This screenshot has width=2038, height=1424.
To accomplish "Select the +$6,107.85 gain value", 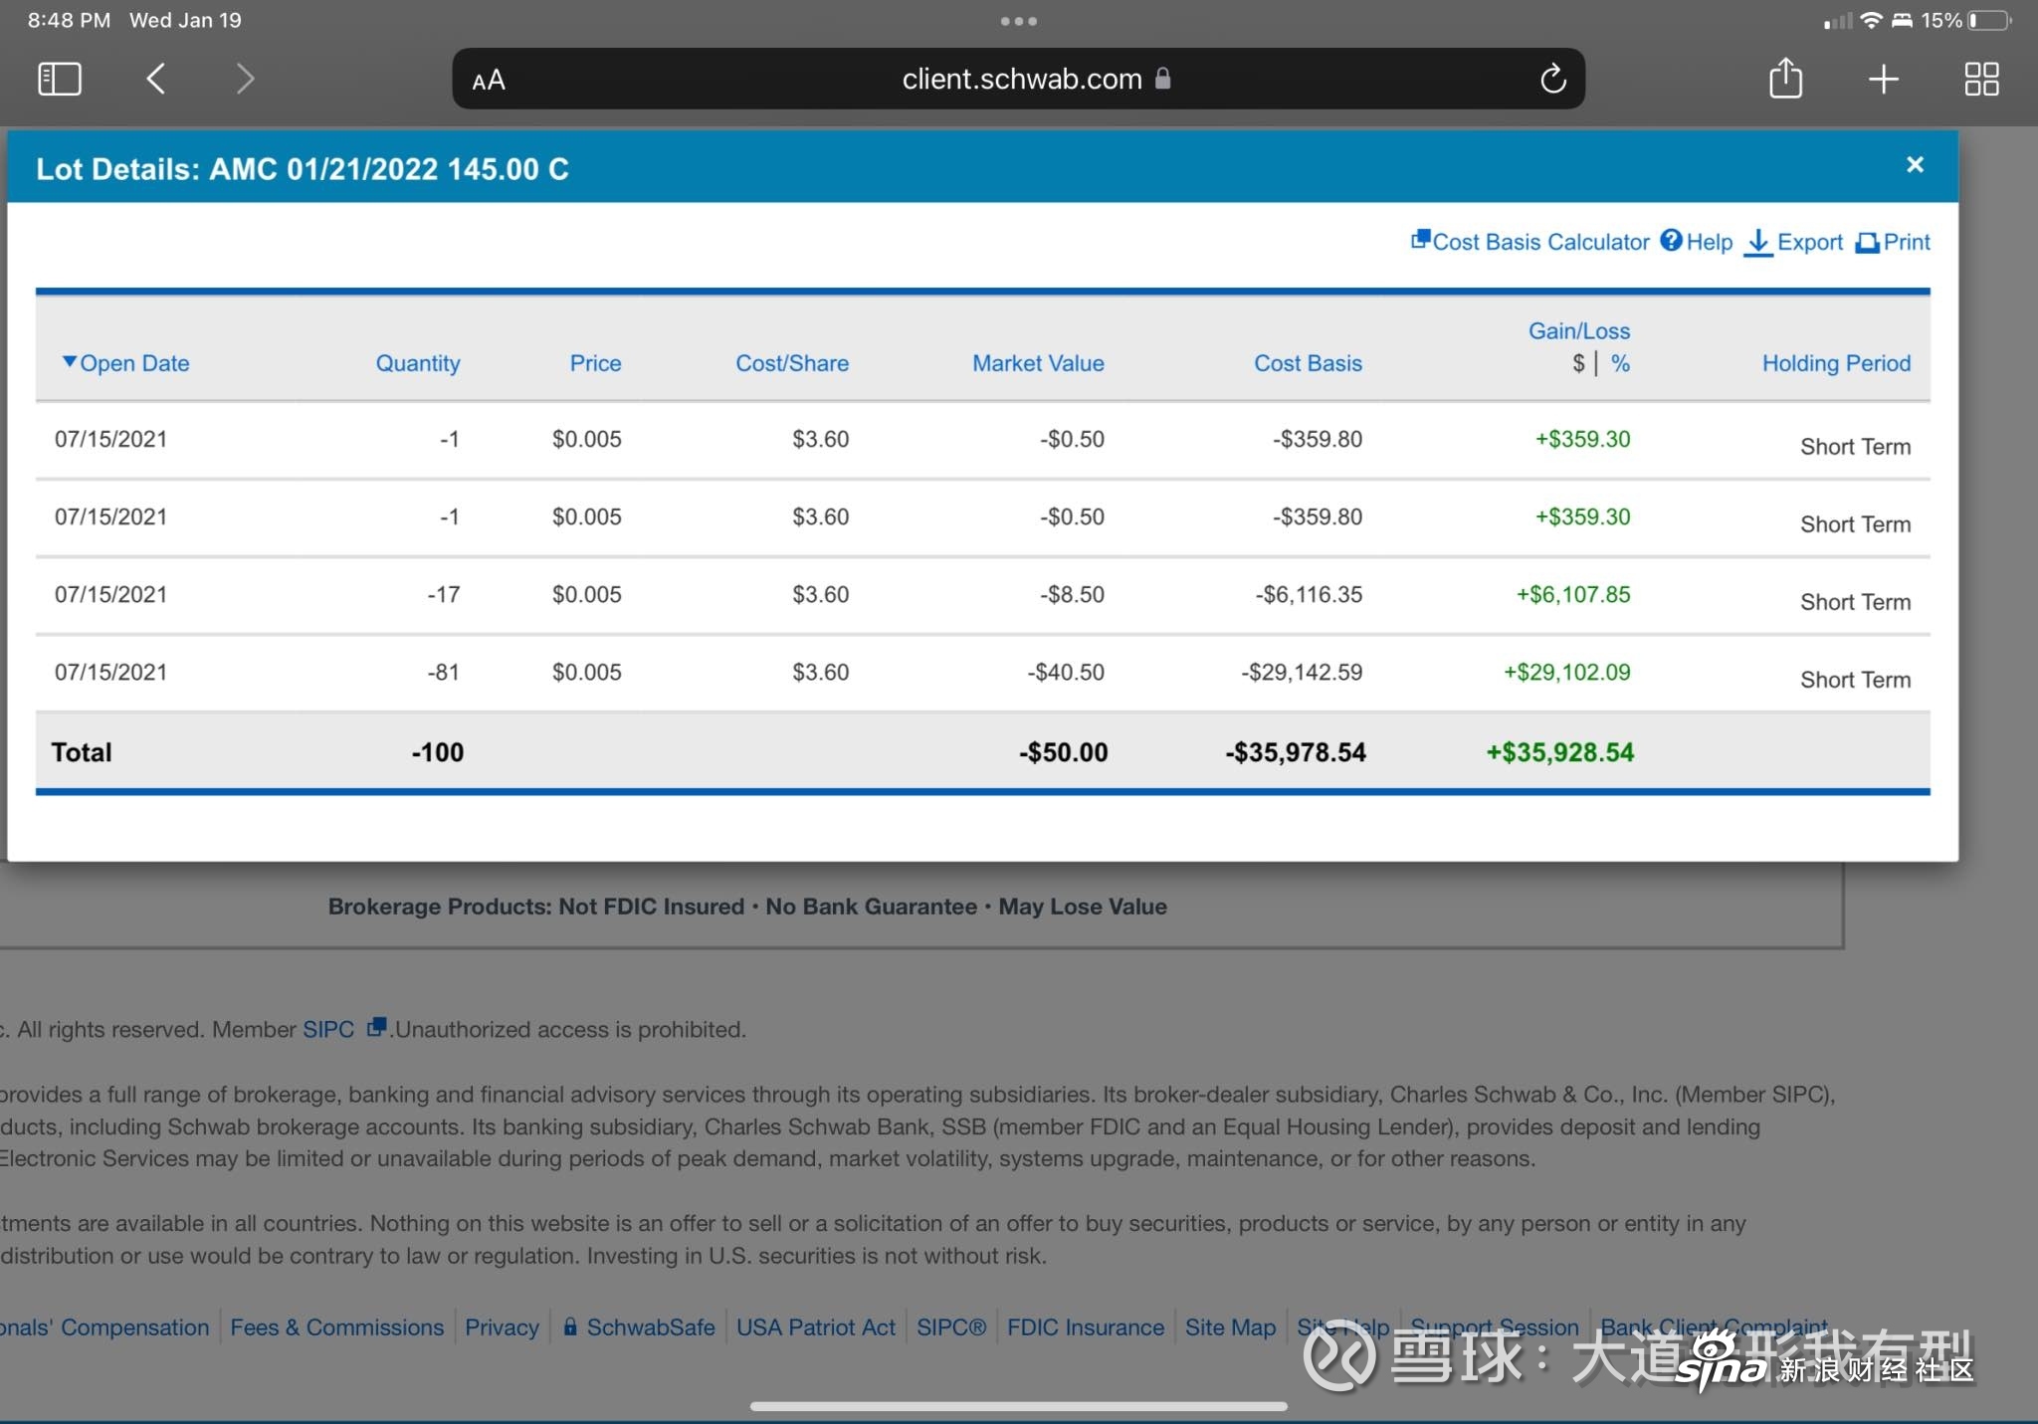I will pyautogui.click(x=1573, y=595).
